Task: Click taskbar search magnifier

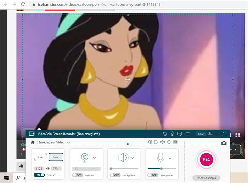Action: click(18, 178)
